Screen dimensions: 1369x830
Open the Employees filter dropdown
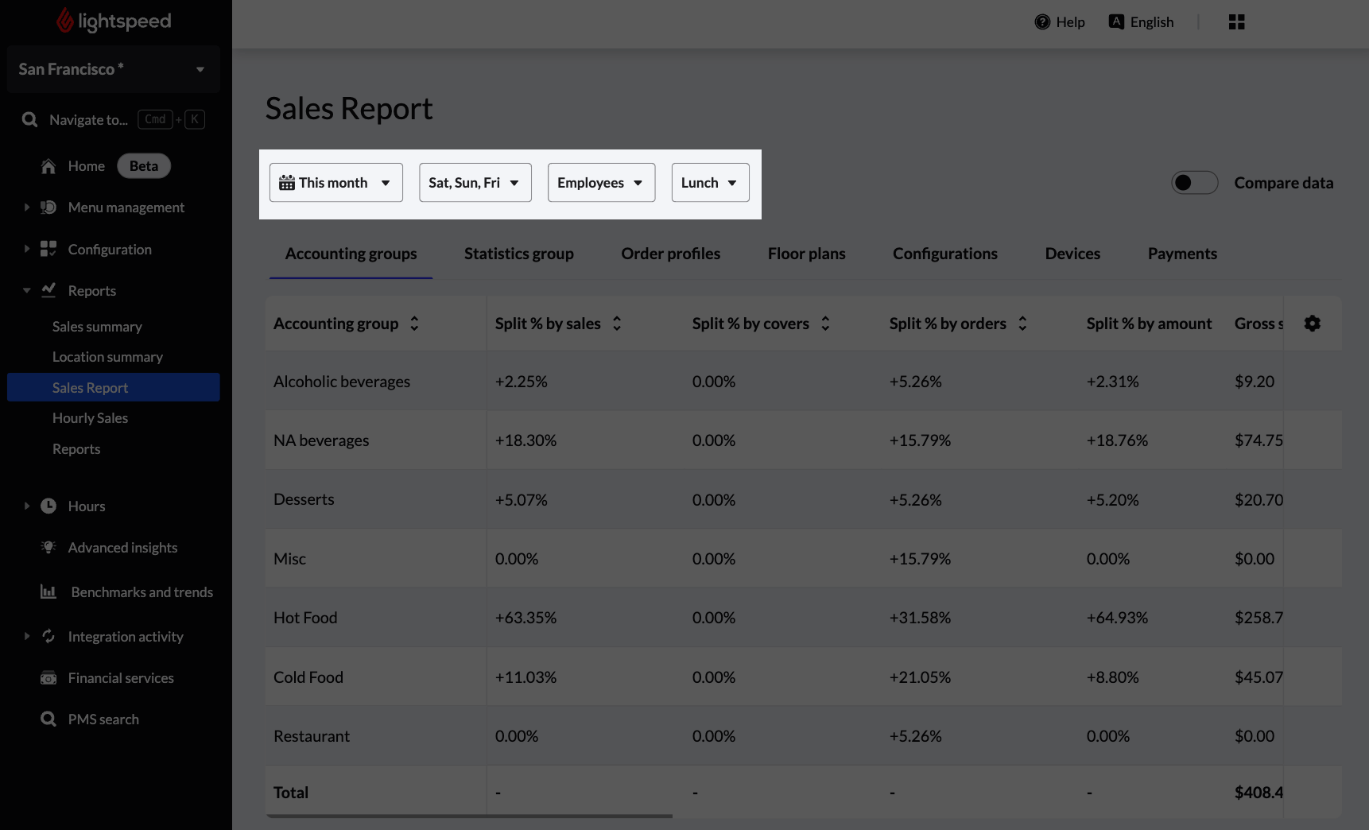[601, 183]
